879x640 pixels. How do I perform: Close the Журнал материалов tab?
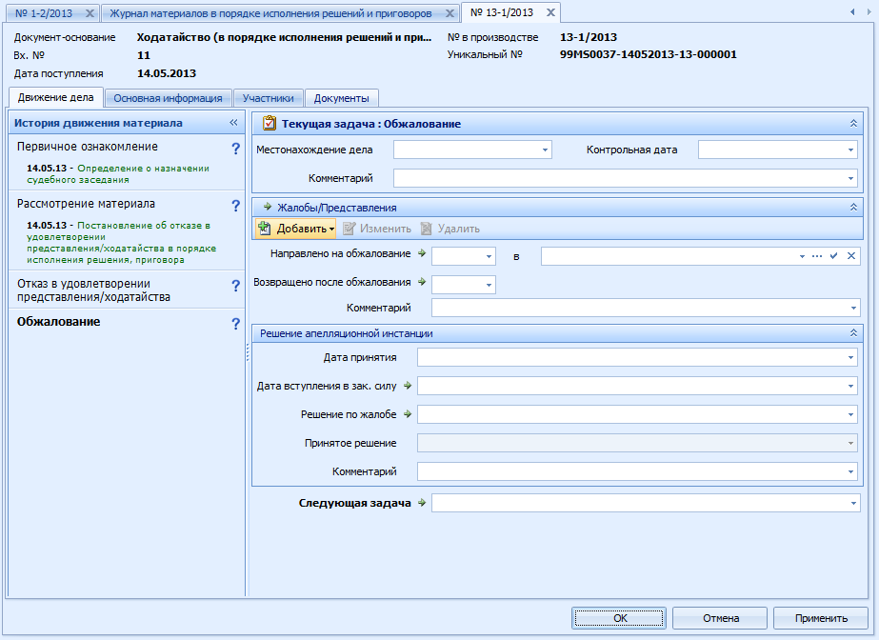click(449, 13)
